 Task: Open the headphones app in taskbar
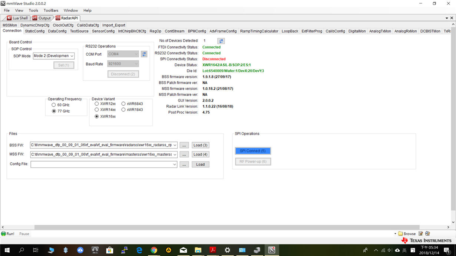[x=95, y=250]
